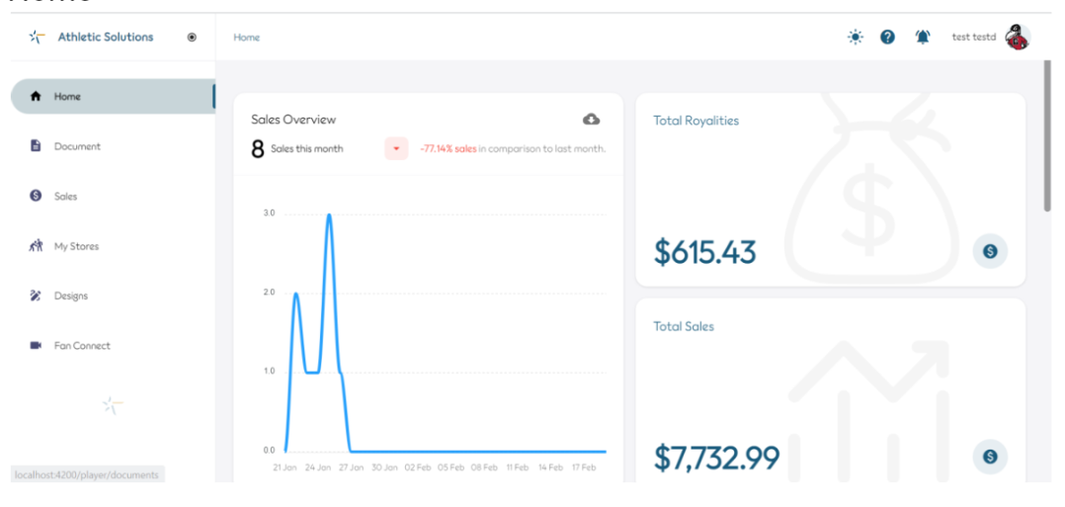The width and height of the screenshot is (1065, 507).
Task: Click the Fan Connect camera icon
Action: (x=36, y=345)
